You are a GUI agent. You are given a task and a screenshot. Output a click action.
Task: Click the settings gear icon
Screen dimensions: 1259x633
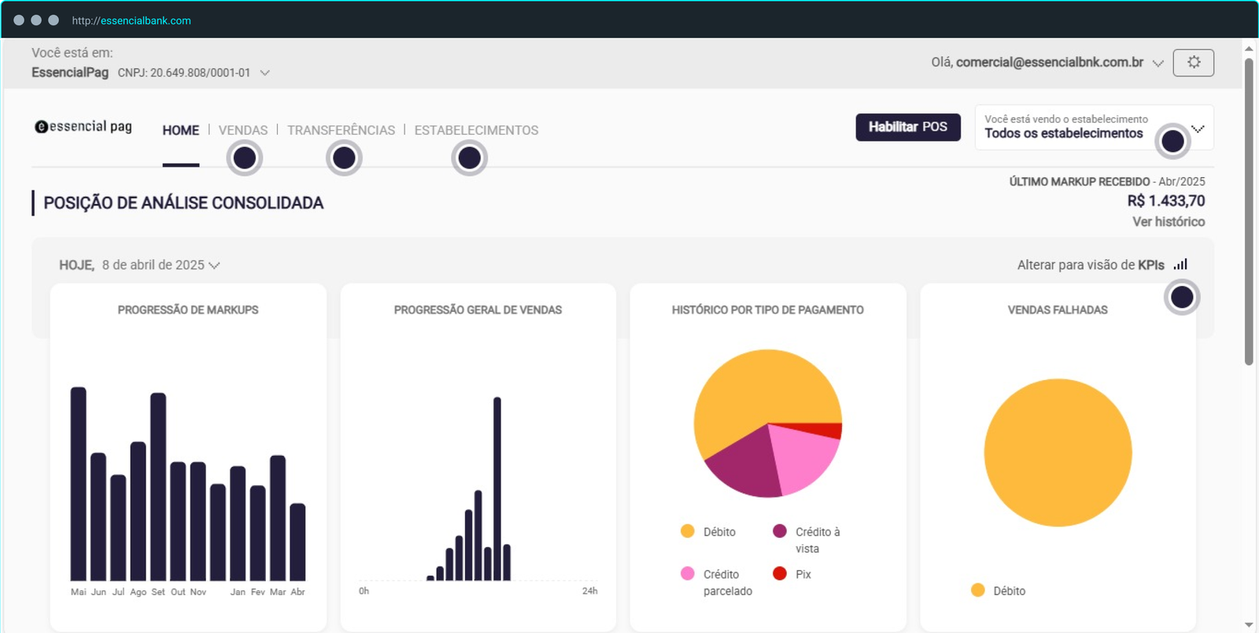(x=1193, y=62)
